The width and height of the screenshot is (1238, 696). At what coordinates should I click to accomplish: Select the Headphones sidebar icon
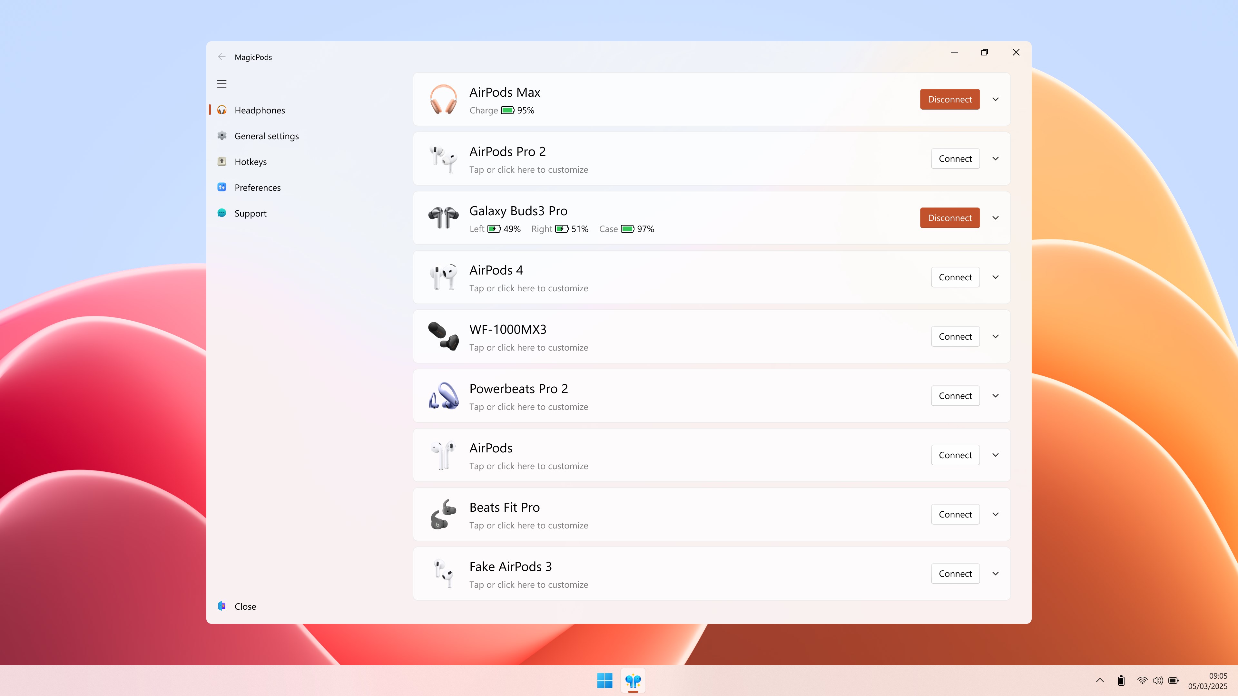[222, 110]
